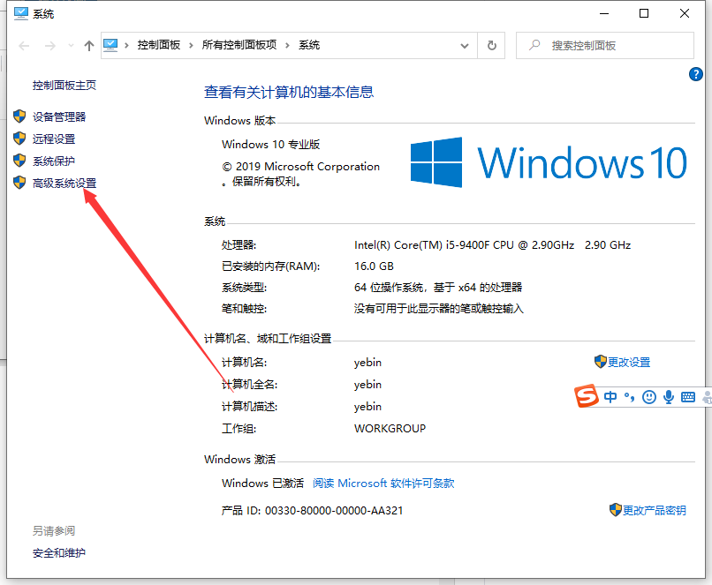Image resolution: width=712 pixels, height=585 pixels.
Task: Expand the address bar history dropdown
Action: coord(464,45)
